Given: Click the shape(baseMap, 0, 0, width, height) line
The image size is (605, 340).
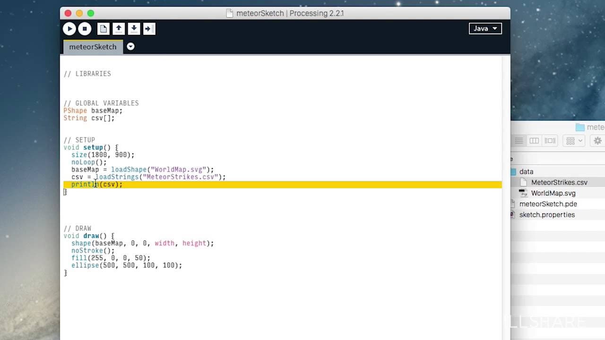Looking at the screenshot, I should pyautogui.click(x=142, y=243).
